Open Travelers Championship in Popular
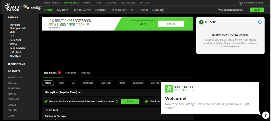This screenshot has width=271, height=121. pos(18,27)
